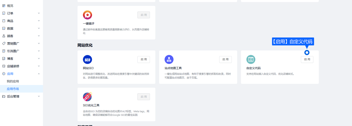Click the 概览 overview icon in sidebar
Image resolution: width=352 pixels, height=126 pixels.
4,6
